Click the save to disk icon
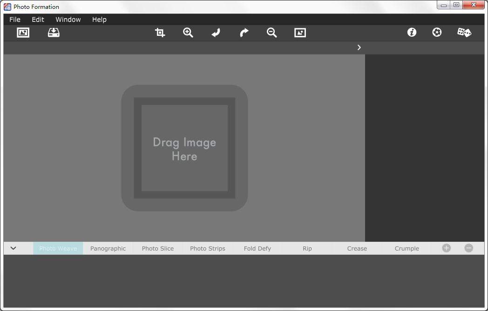The width and height of the screenshot is (488, 311). 54,33
